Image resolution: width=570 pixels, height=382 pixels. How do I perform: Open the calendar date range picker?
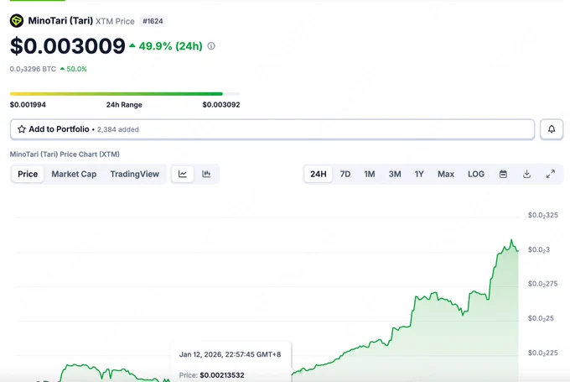503,174
